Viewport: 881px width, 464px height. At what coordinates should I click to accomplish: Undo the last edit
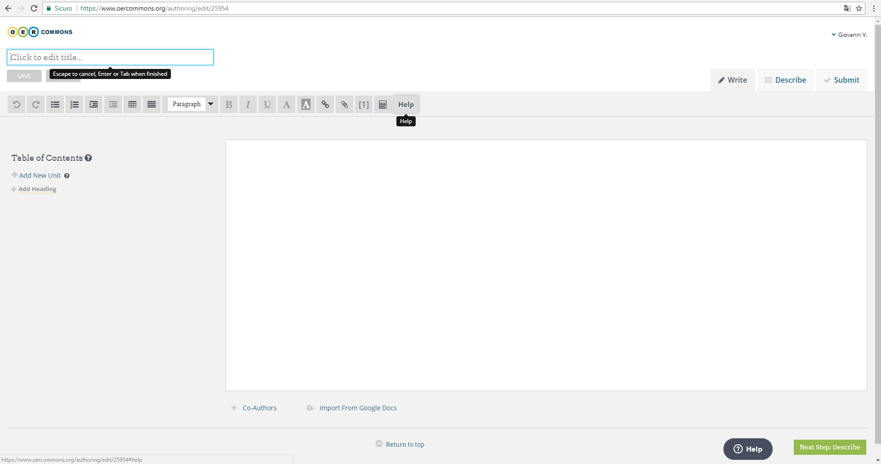17,105
